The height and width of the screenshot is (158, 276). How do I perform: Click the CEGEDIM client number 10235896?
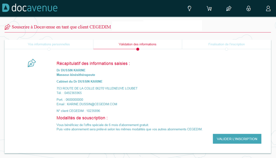[x=93, y=111]
